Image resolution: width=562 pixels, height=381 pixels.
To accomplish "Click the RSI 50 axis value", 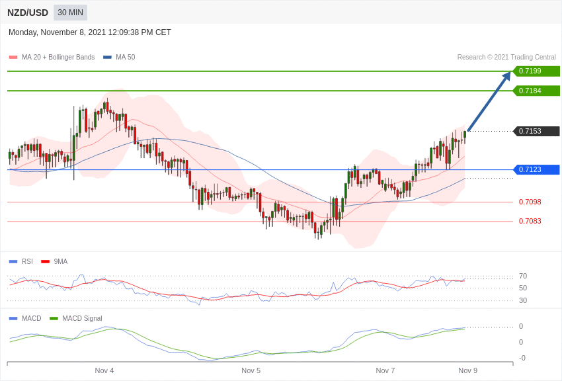I will 523,288.
